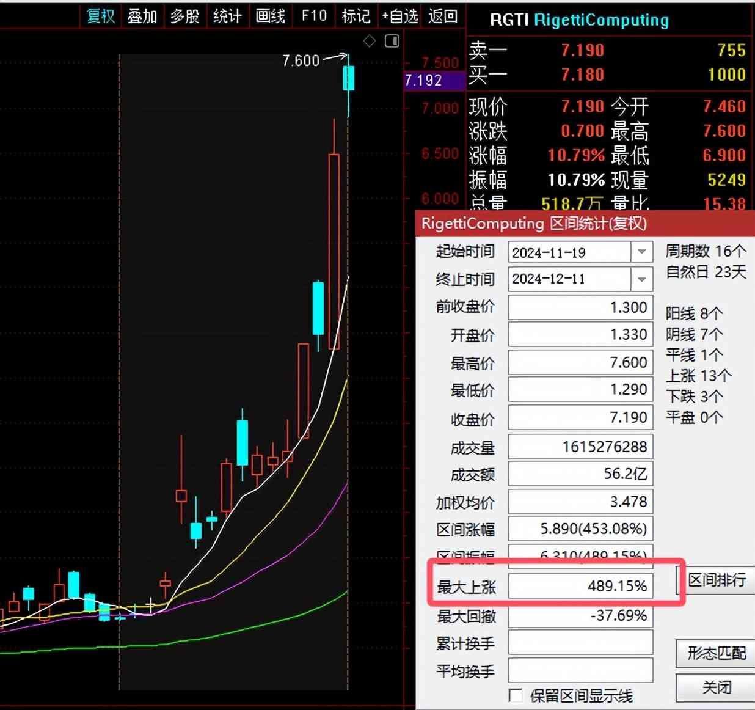This screenshot has height=710, width=755.
Task: Activate the 画线 drawing tool
Action: pos(271,16)
